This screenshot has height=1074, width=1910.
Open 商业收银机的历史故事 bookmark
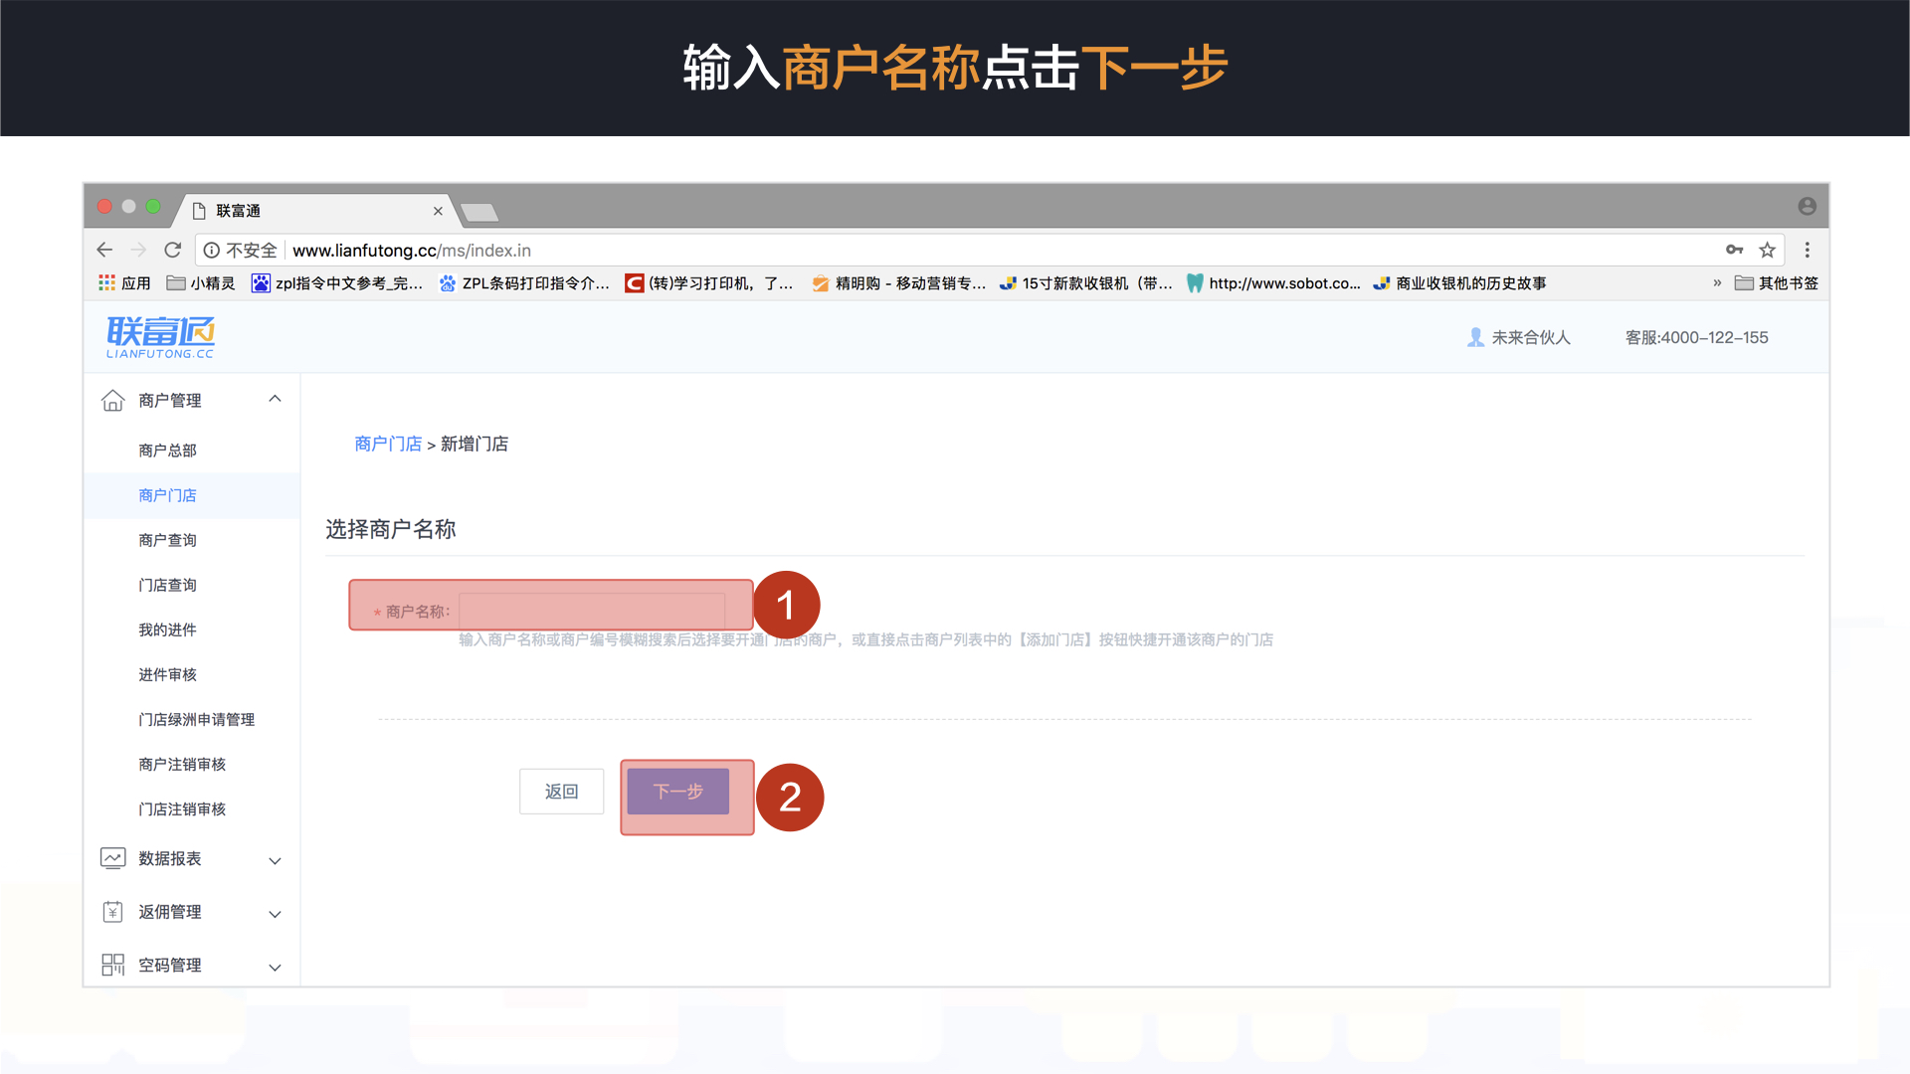coord(1460,283)
